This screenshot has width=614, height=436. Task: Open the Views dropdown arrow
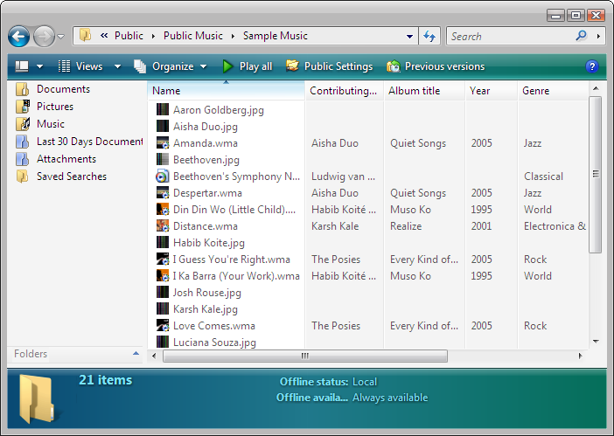112,66
